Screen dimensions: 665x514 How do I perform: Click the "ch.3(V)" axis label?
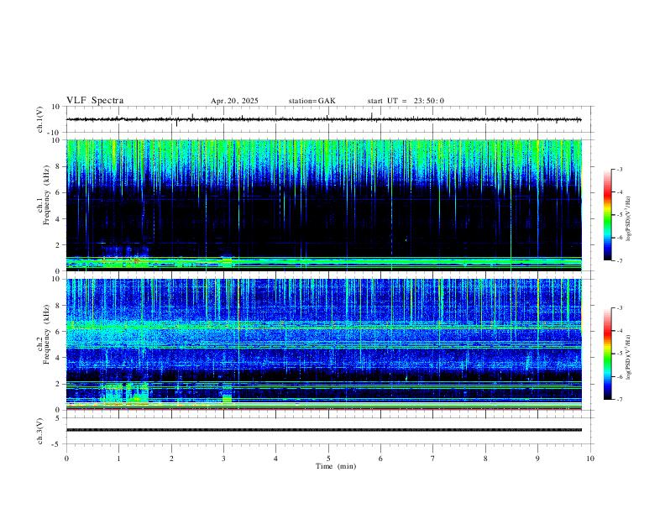click(x=40, y=431)
